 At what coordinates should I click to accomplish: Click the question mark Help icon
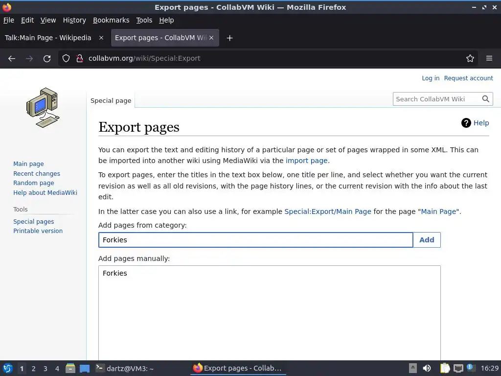[466, 123]
